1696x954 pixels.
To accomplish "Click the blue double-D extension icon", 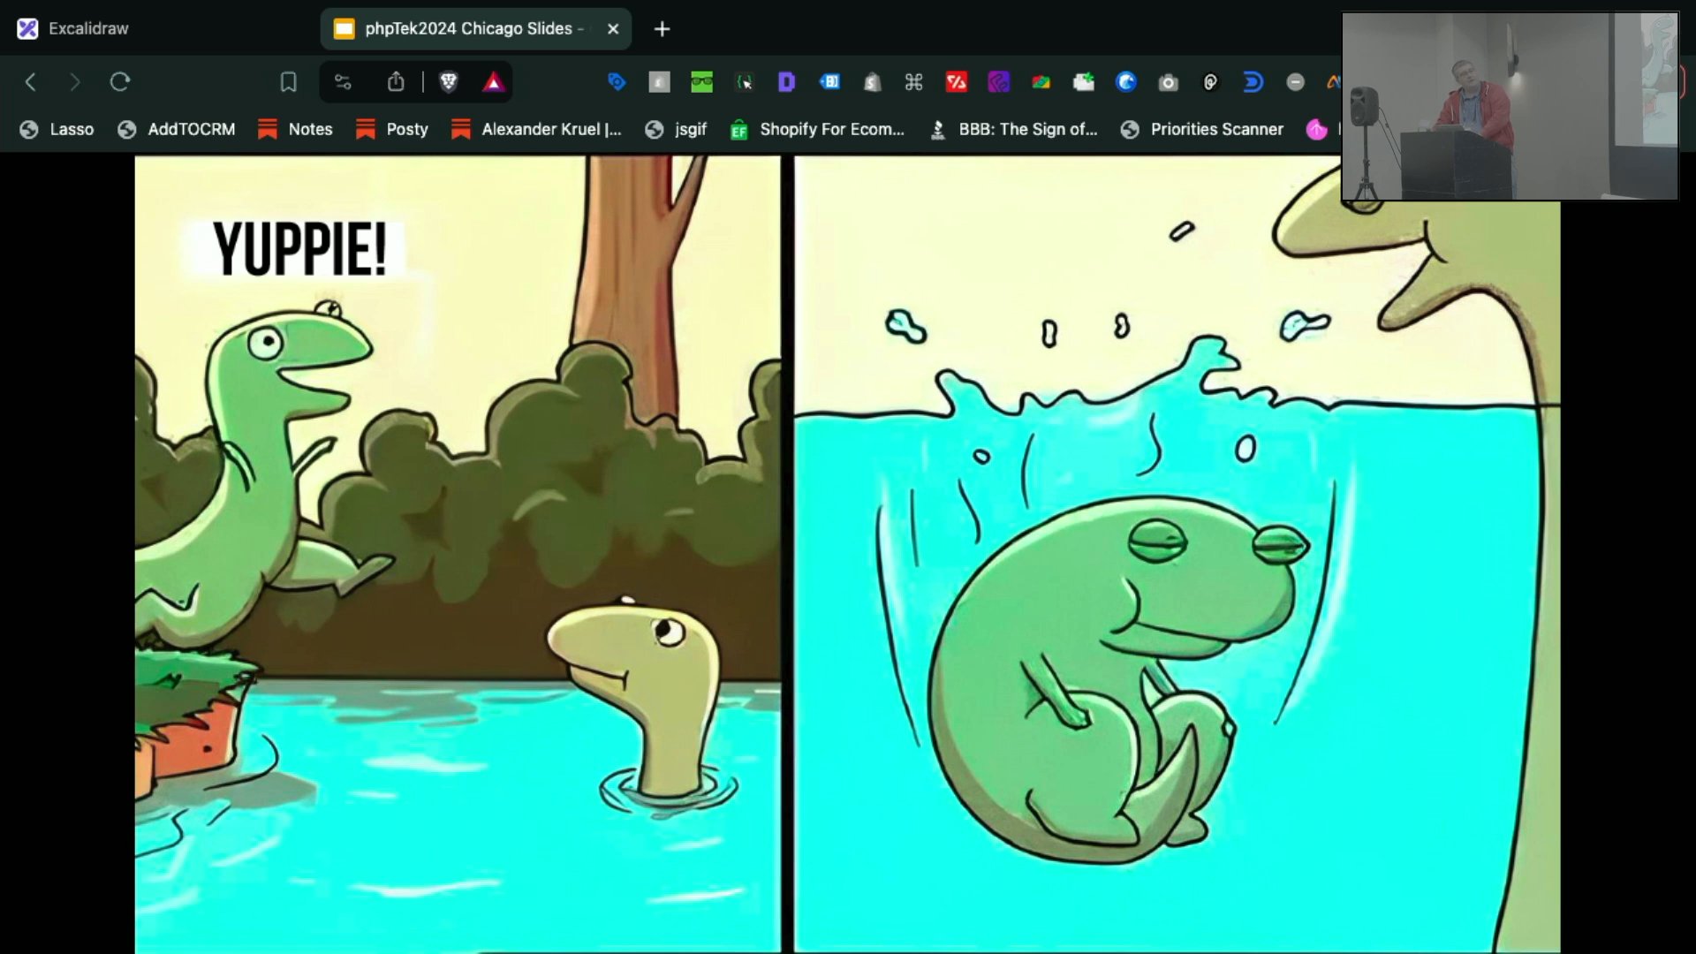I will 1253,82.
